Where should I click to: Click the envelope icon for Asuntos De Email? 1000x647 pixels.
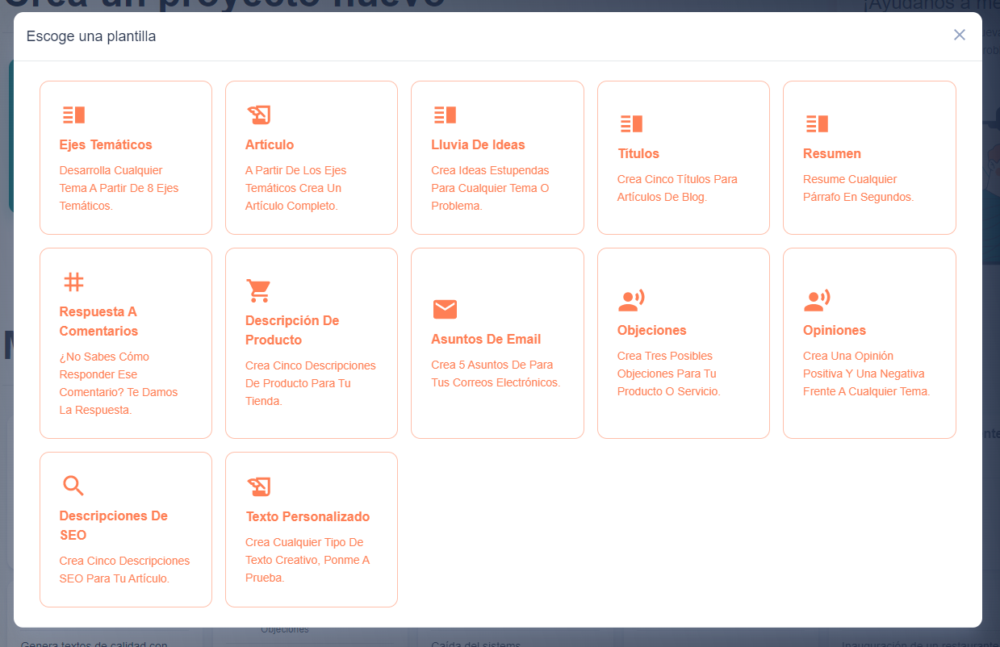coord(445,309)
